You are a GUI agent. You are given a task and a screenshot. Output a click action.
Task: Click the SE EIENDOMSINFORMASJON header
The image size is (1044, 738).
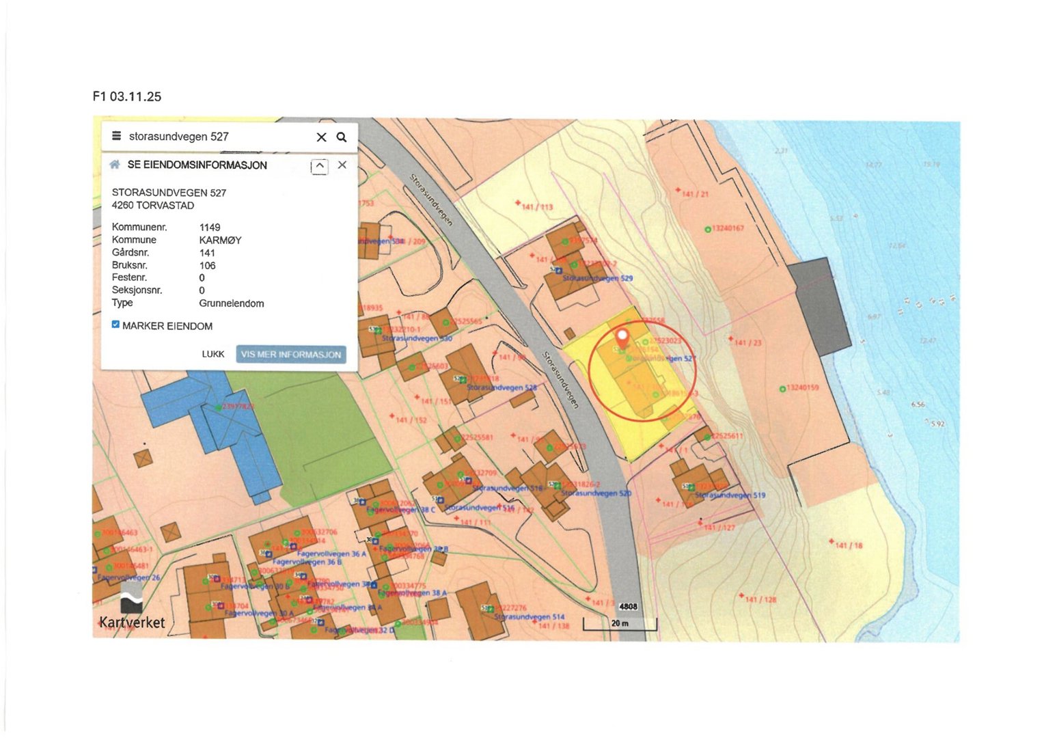tap(197, 165)
